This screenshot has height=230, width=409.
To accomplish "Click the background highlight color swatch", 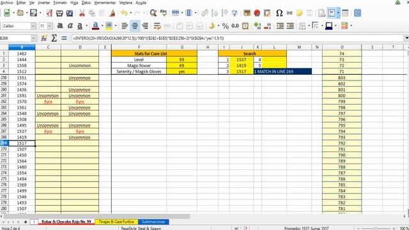I will (109, 26).
